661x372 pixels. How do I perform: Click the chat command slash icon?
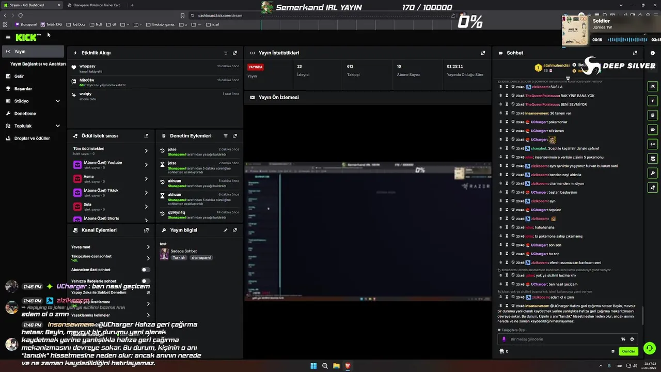pyautogui.click(x=623, y=339)
